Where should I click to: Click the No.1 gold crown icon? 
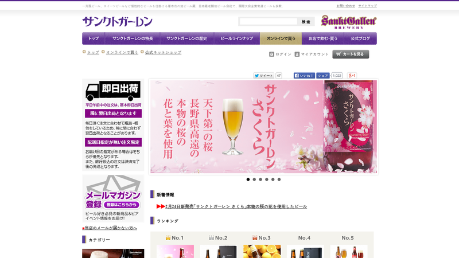click(x=168, y=238)
